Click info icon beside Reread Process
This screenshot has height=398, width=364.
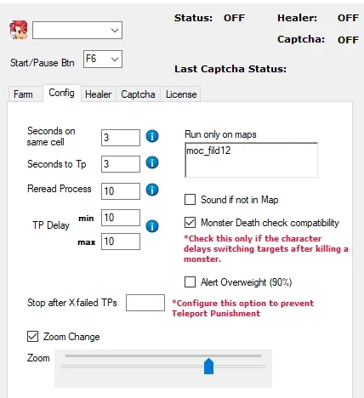[x=152, y=190]
